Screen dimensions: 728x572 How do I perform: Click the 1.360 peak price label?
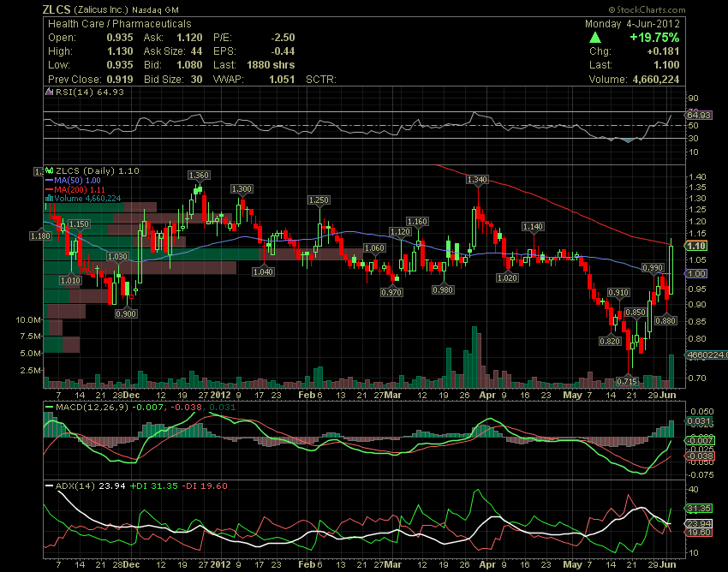click(x=199, y=175)
